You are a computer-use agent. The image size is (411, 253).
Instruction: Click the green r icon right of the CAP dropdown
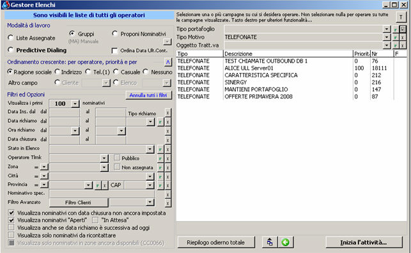160,186
